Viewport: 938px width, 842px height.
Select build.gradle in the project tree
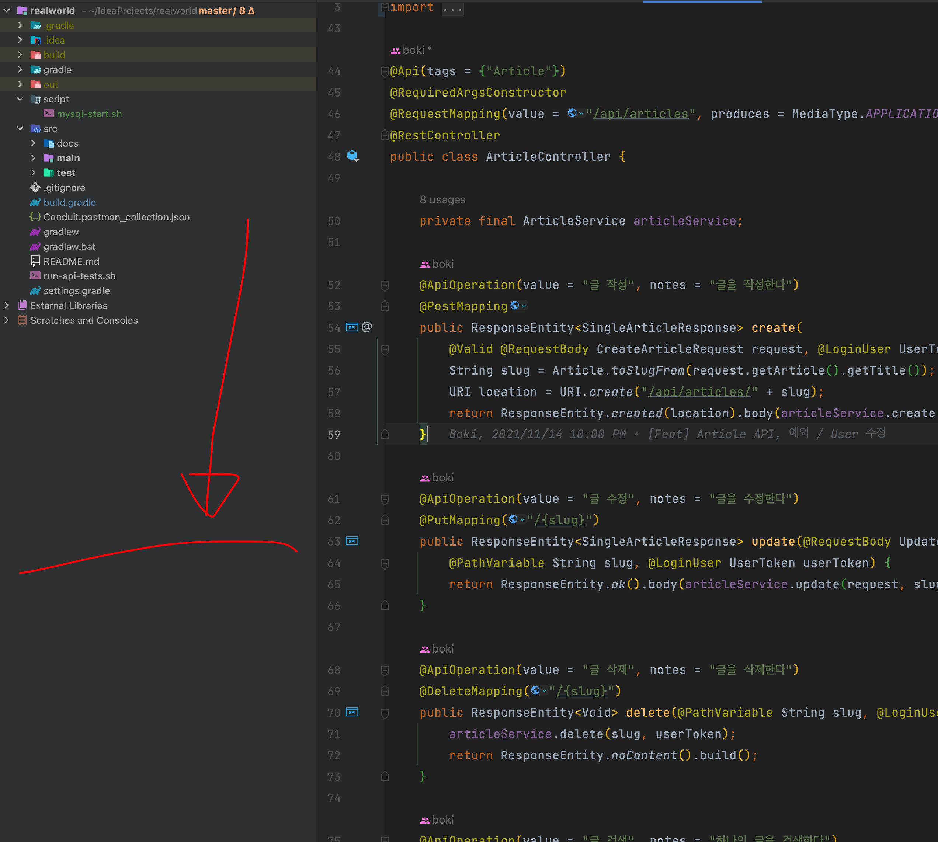click(69, 202)
